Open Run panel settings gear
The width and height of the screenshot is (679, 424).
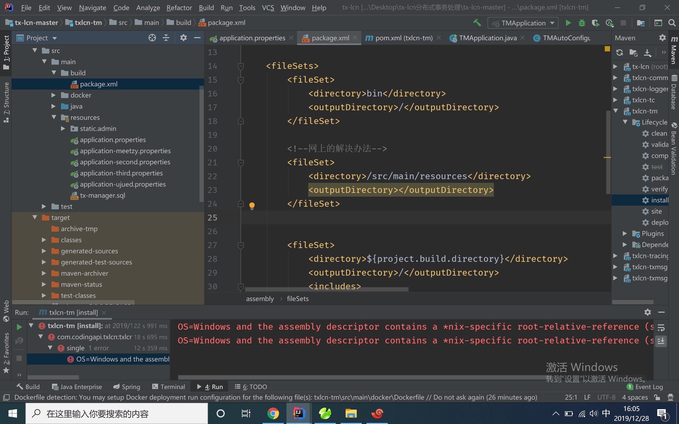[x=648, y=312]
